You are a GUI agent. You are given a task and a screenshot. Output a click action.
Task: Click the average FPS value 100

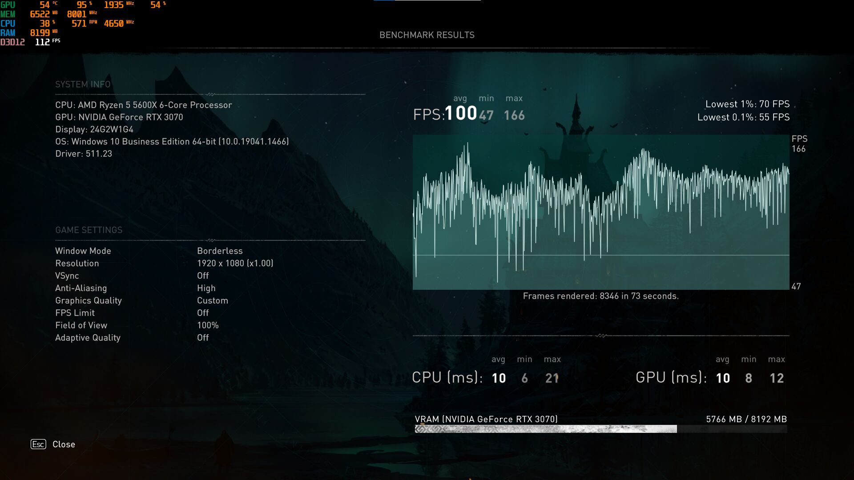tap(461, 113)
